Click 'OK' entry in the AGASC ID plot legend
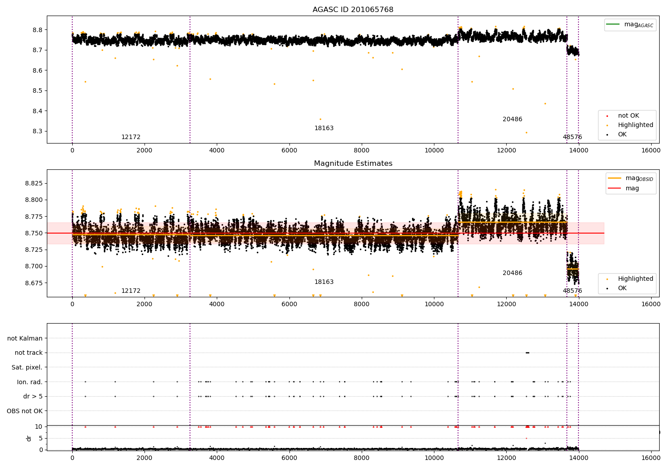The width and height of the screenshot is (669, 468). click(622, 134)
